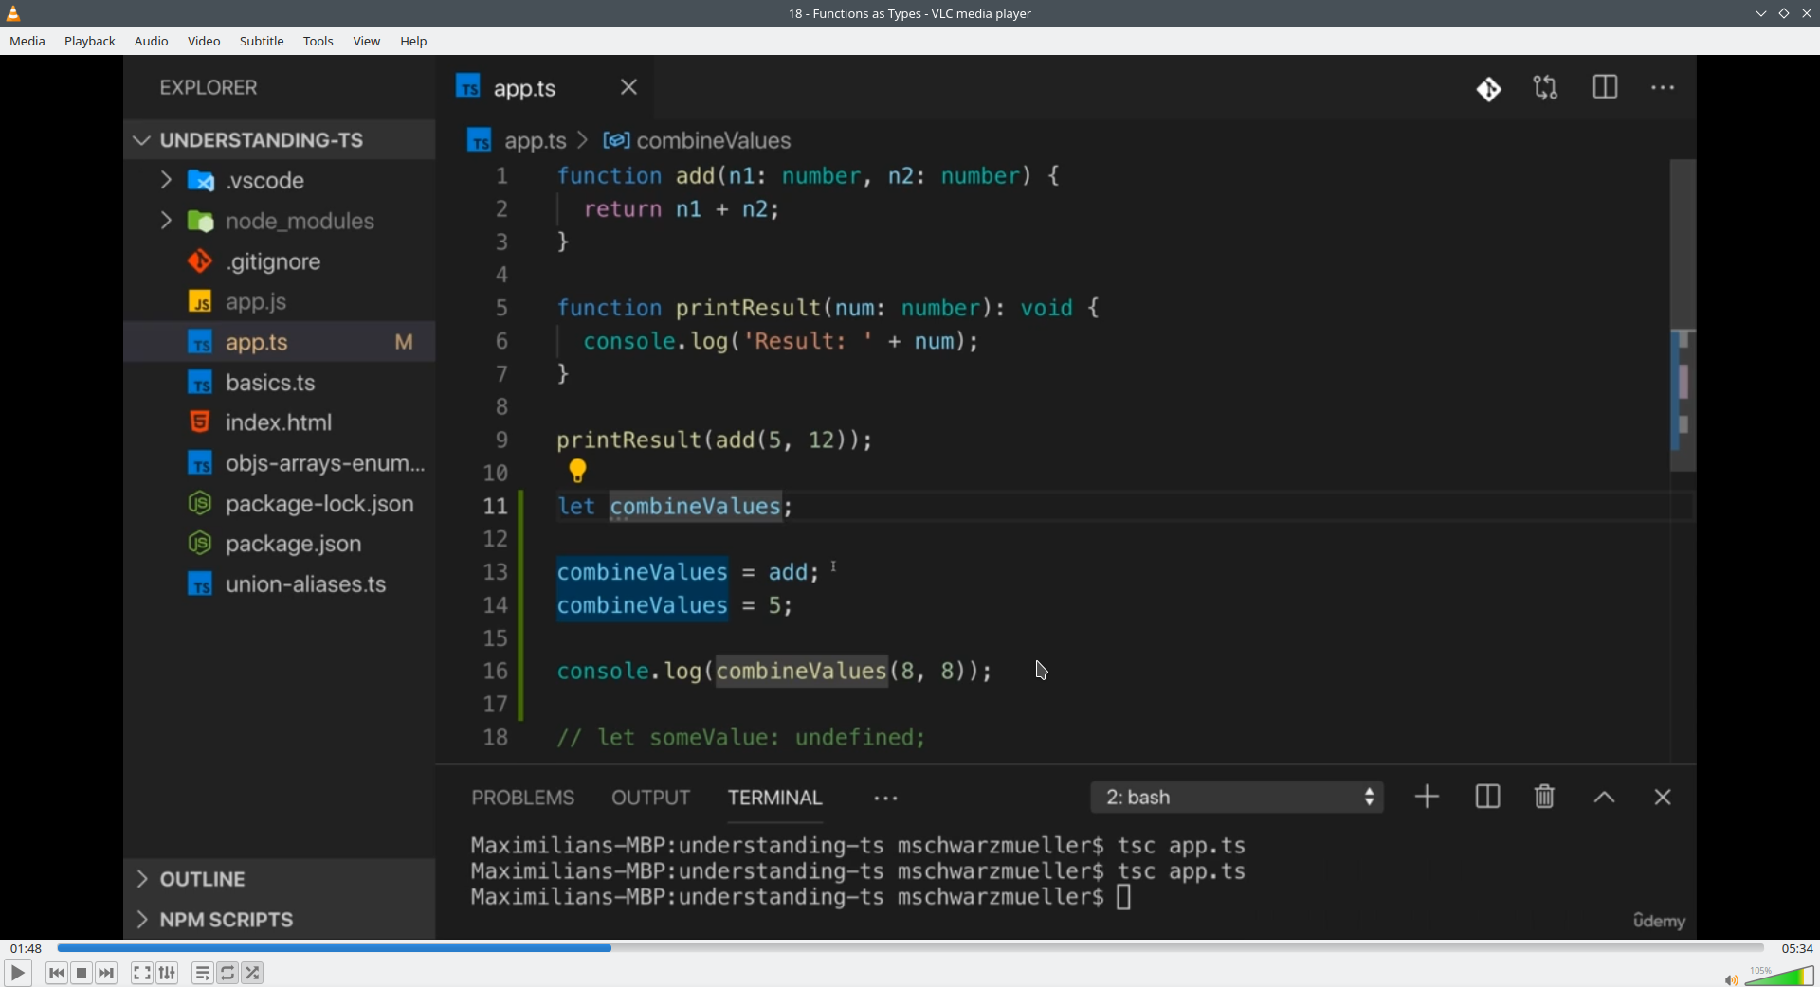Open index.html in the explorer
The width and height of the screenshot is (1820, 987).
280,422
